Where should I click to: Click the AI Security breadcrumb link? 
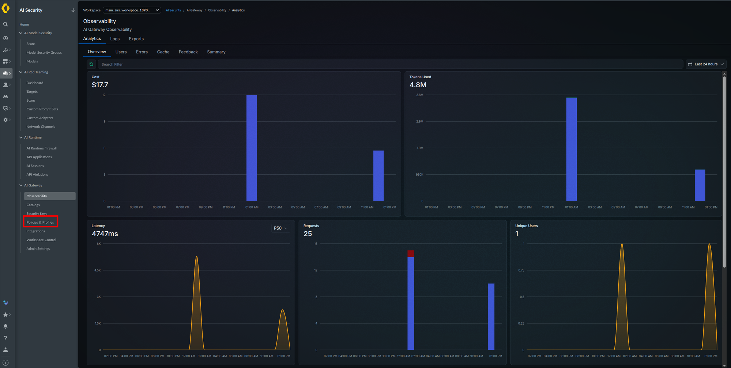(173, 10)
